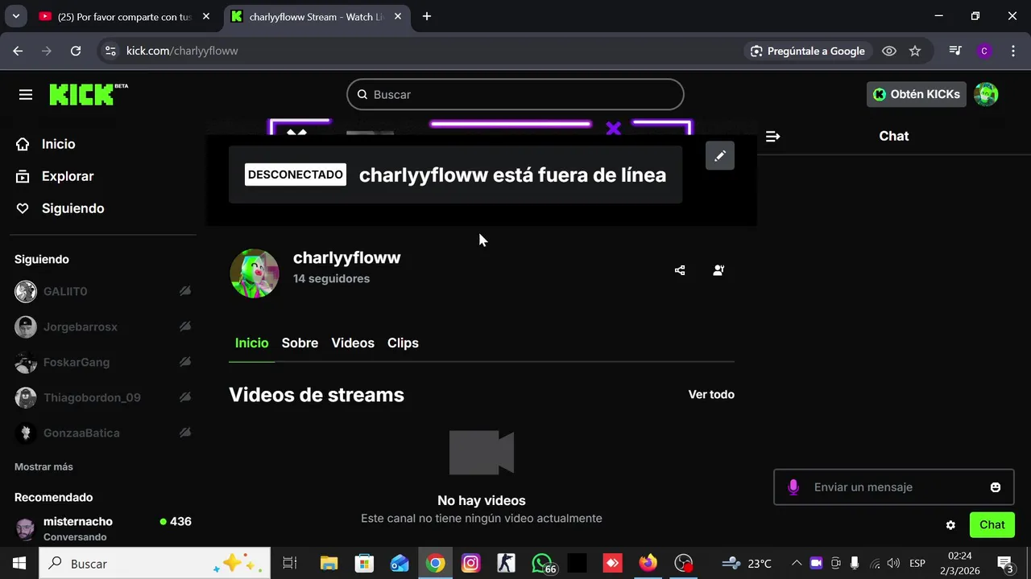
Task: Click the Obtén KICKs button
Action: (917, 94)
